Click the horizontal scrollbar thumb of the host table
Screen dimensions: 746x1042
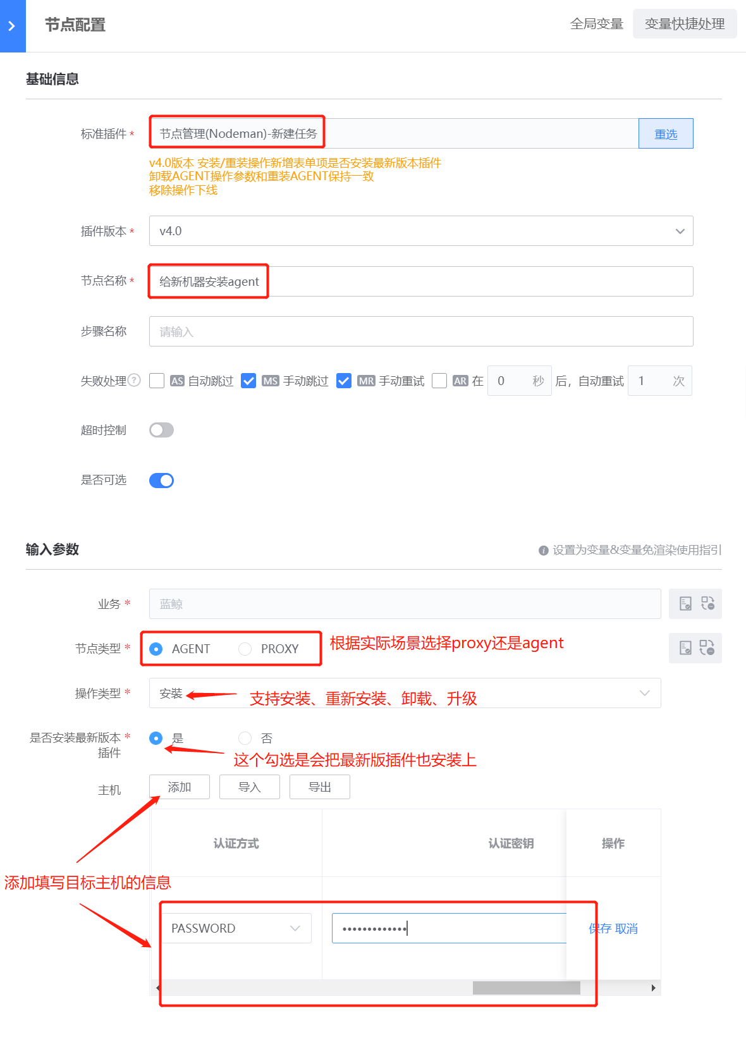pyautogui.click(x=527, y=988)
